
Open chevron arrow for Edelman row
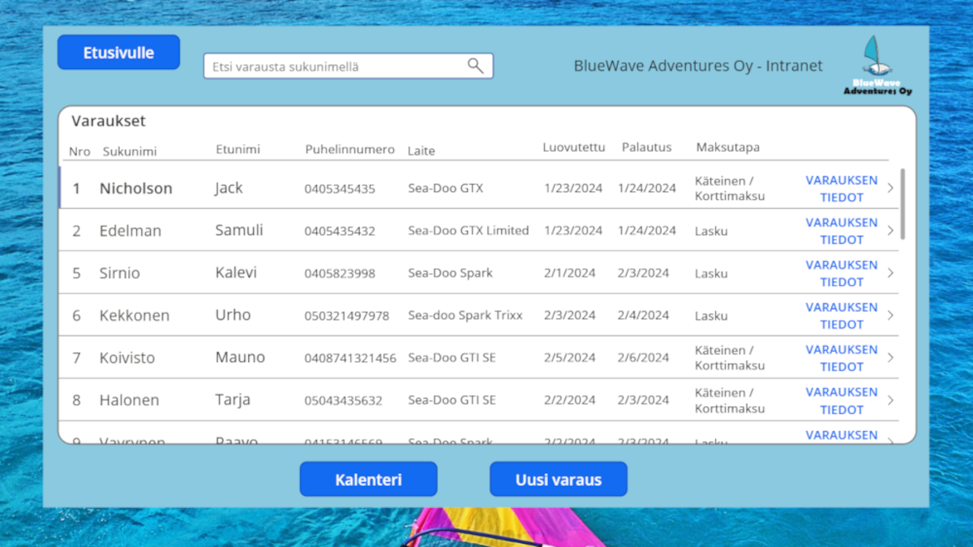click(x=890, y=231)
